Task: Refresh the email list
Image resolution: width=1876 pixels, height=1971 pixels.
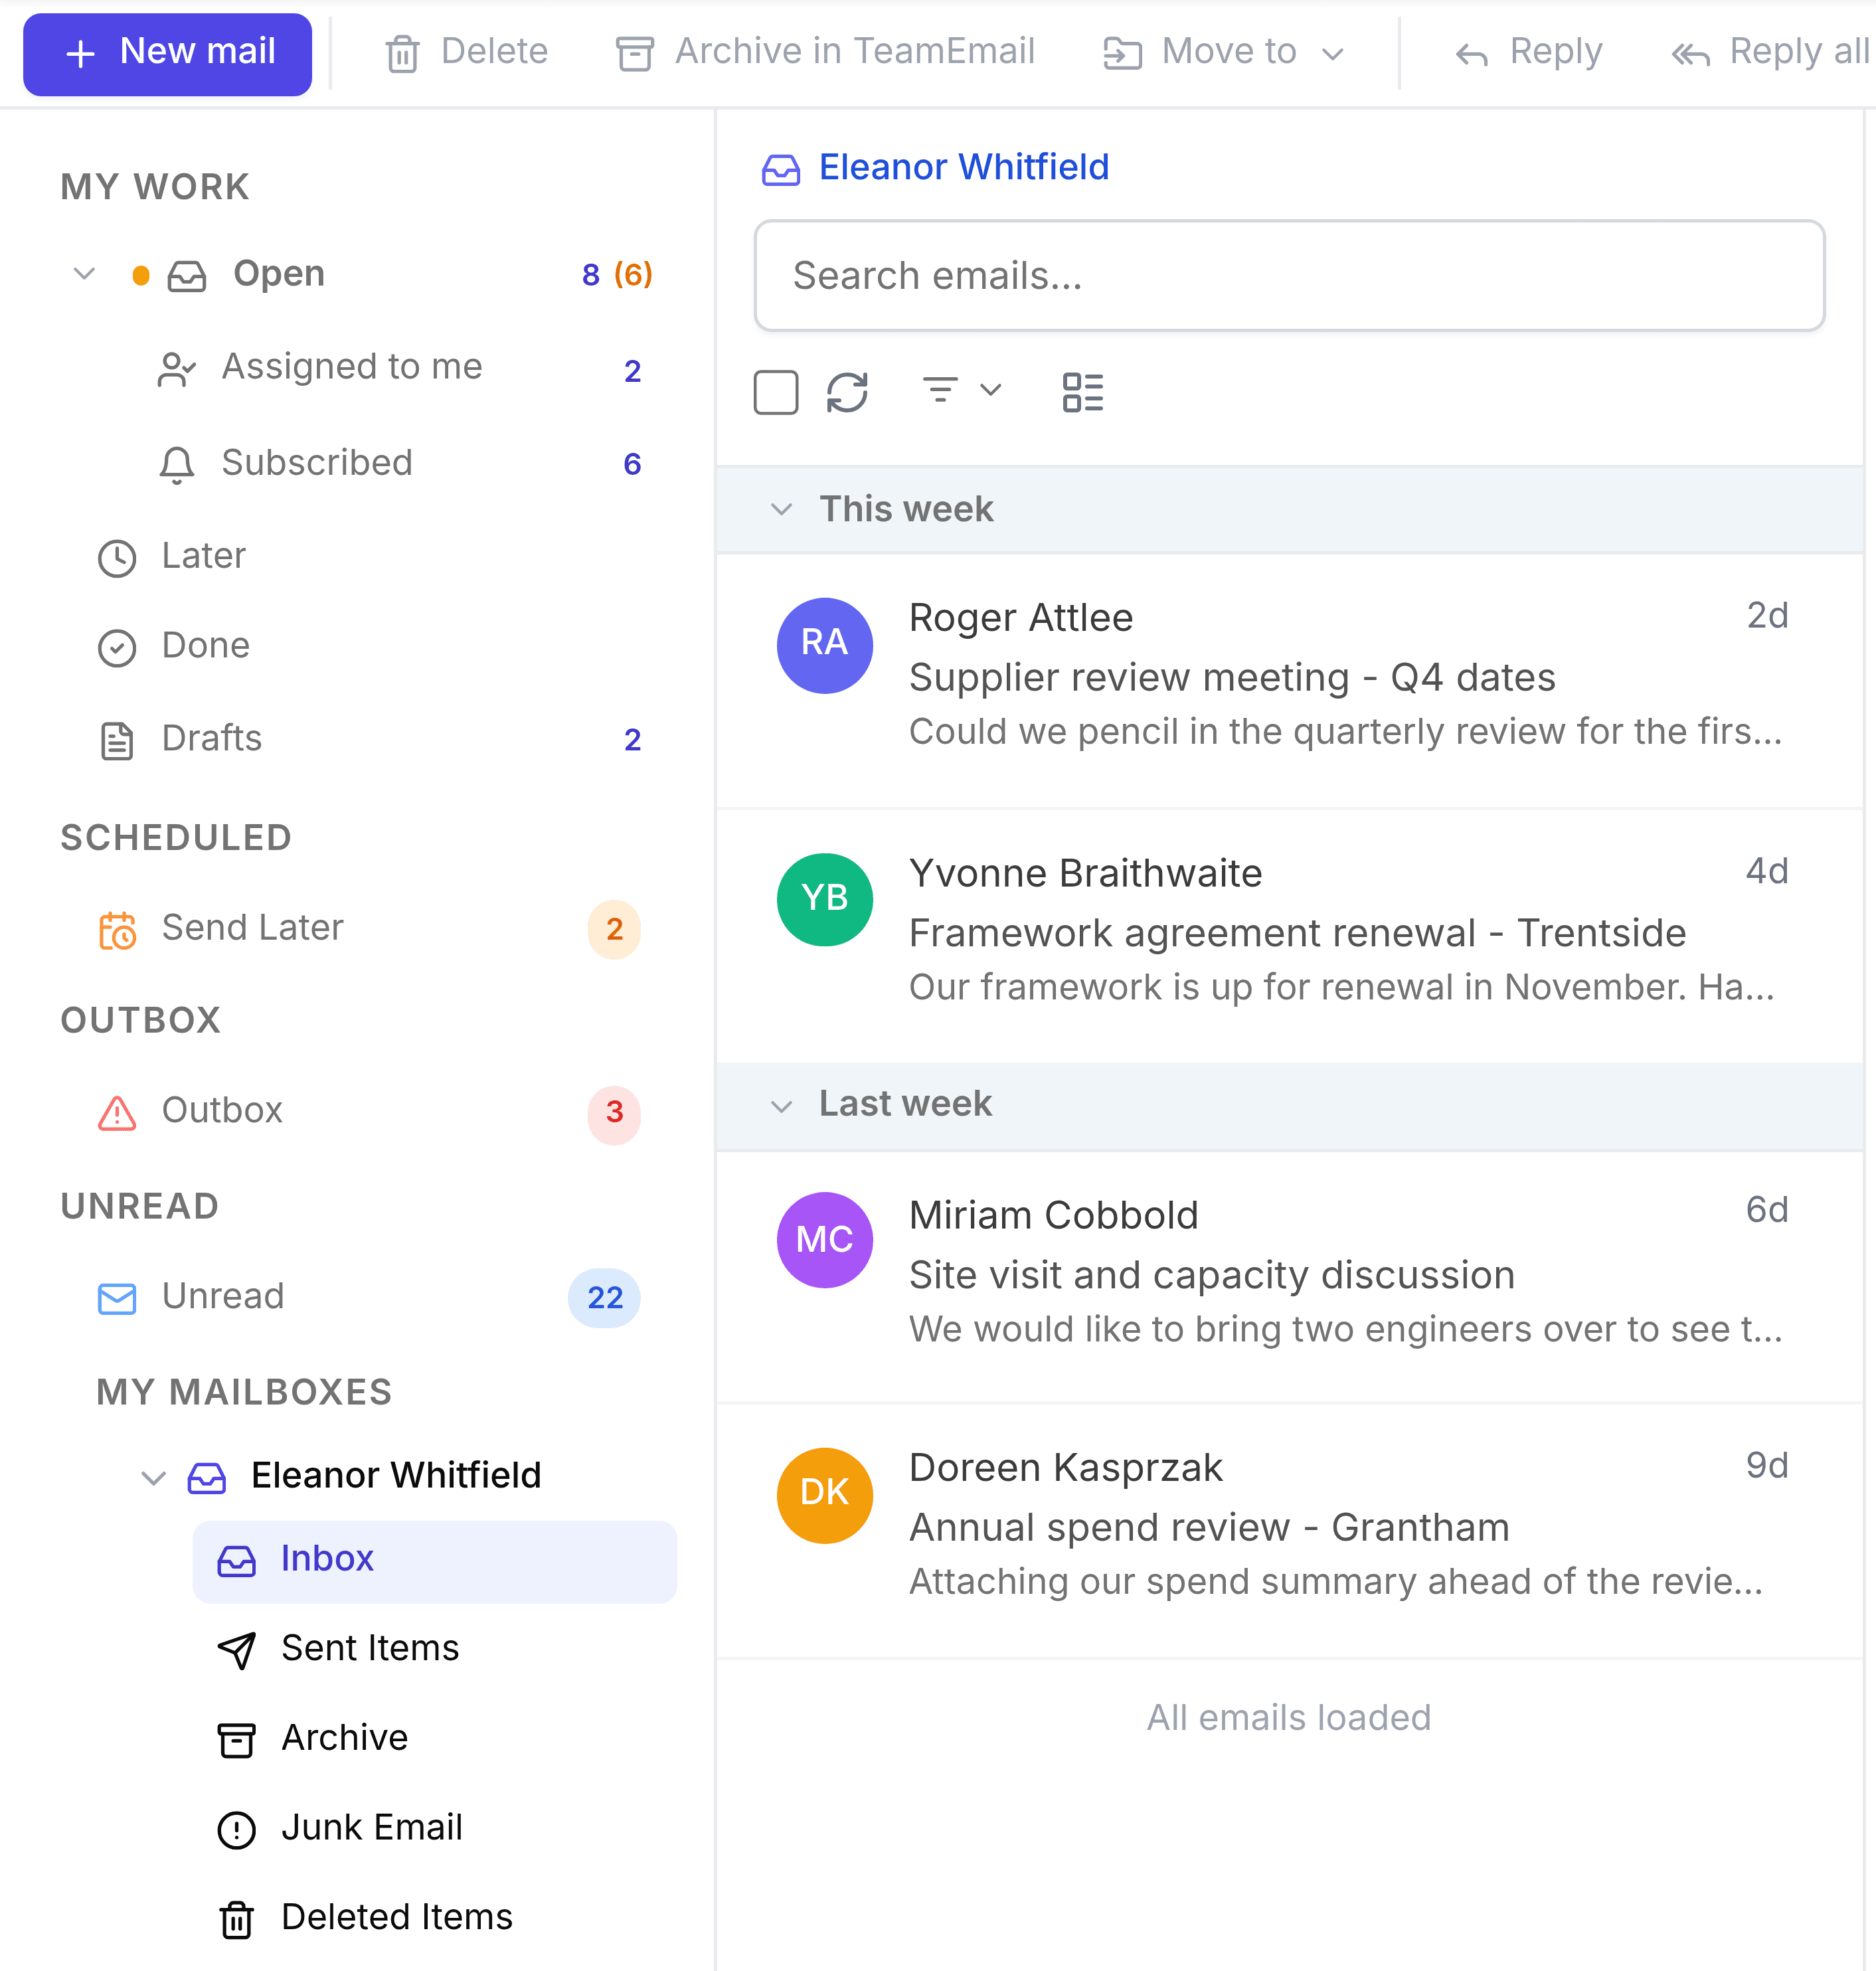Action: pyautogui.click(x=847, y=392)
